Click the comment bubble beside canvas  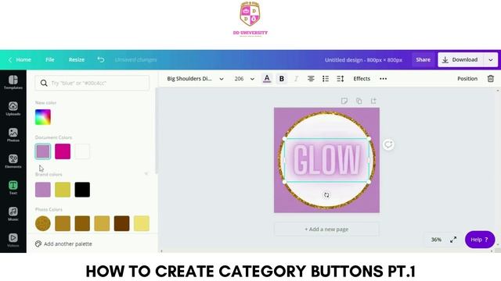[388, 144]
